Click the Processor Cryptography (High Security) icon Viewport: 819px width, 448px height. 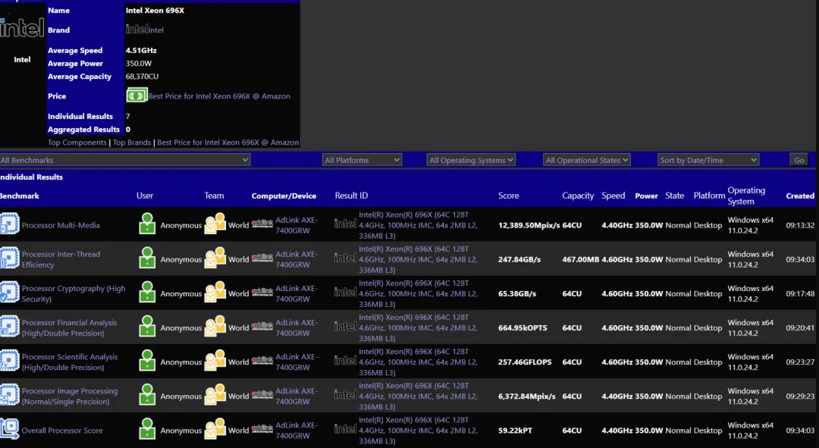click(10, 293)
